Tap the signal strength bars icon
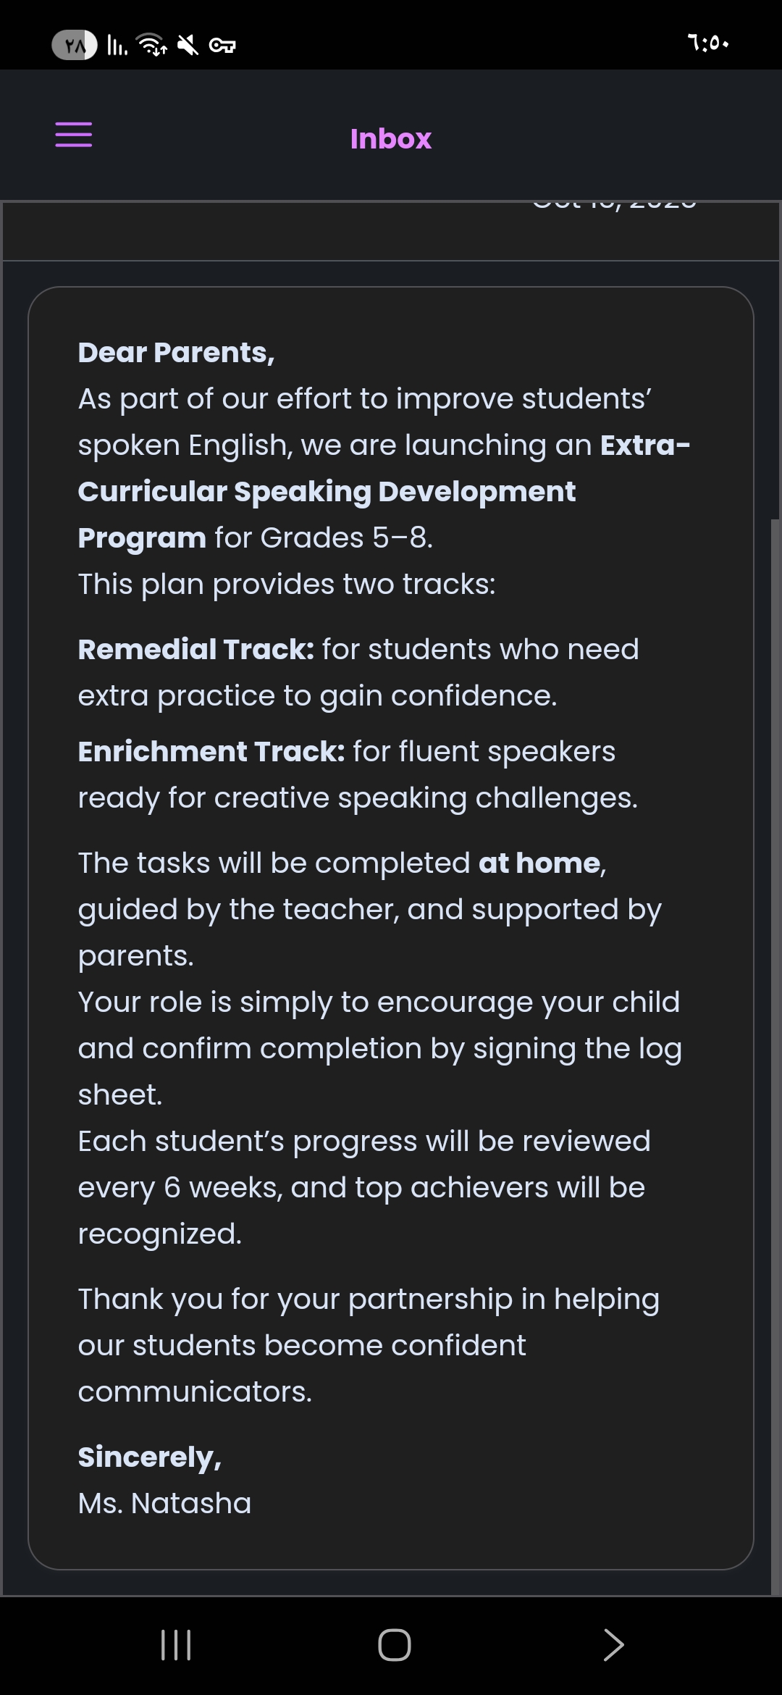The width and height of the screenshot is (782, 1695). 117,45
